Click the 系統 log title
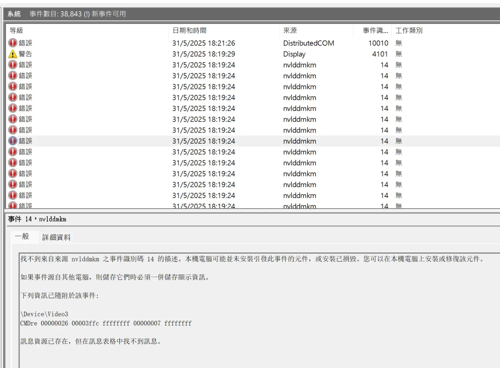 click(x=14, y=14)
